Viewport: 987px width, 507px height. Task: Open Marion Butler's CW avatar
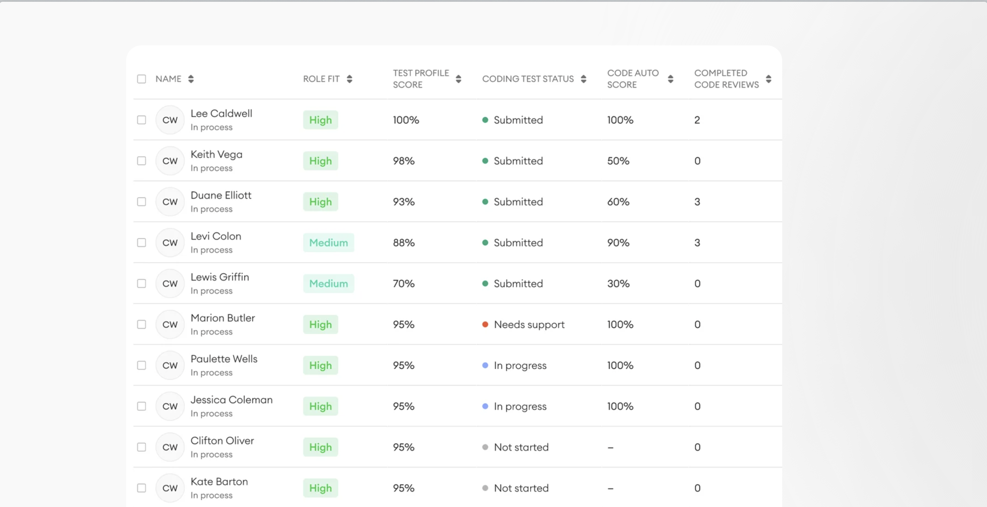click(x=170, y=325)
